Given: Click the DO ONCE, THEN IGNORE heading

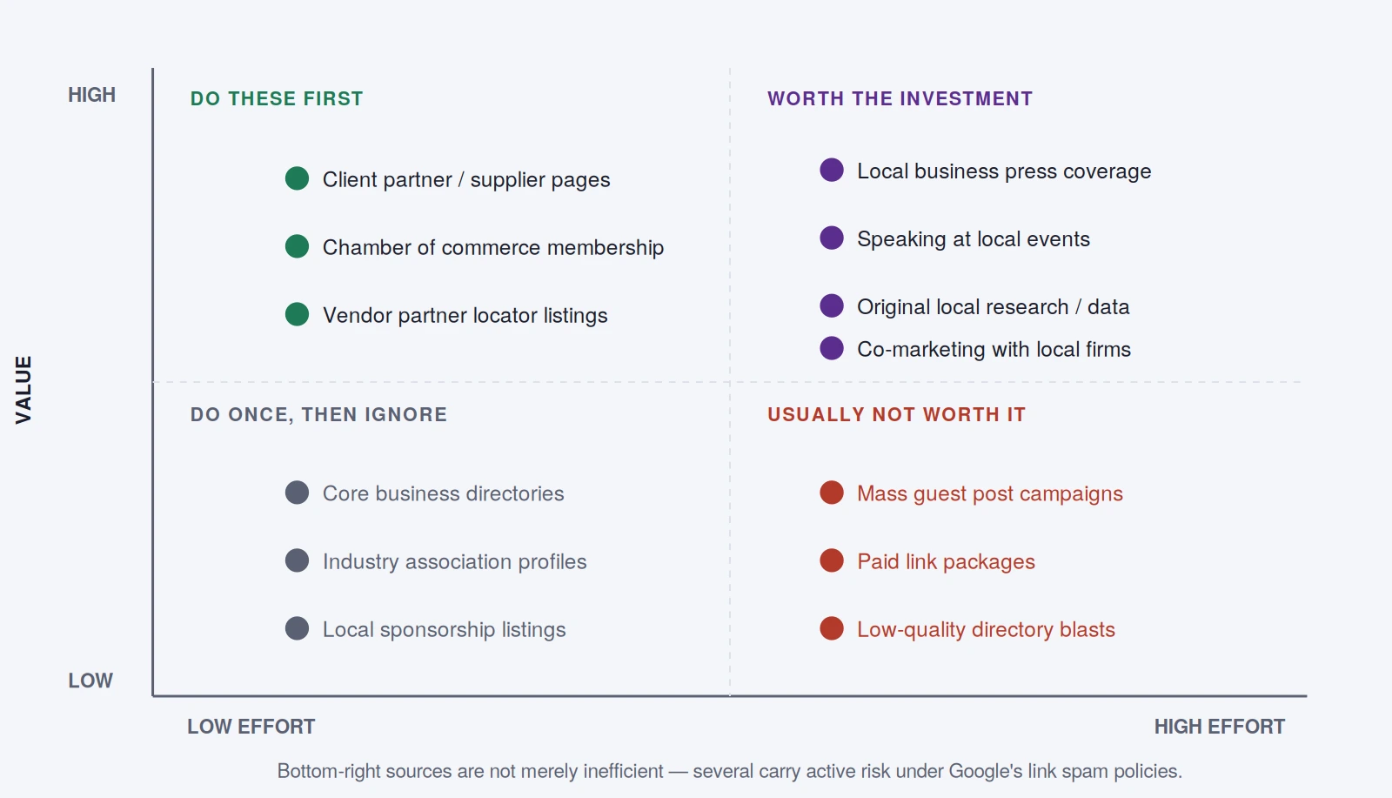Looking at the screenshot, I should 318,414.
